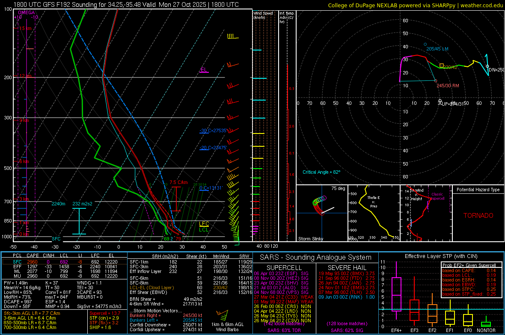Select the Critical Angle = 82° text
The width and height of the screenshot is (505, 335).
321,172
